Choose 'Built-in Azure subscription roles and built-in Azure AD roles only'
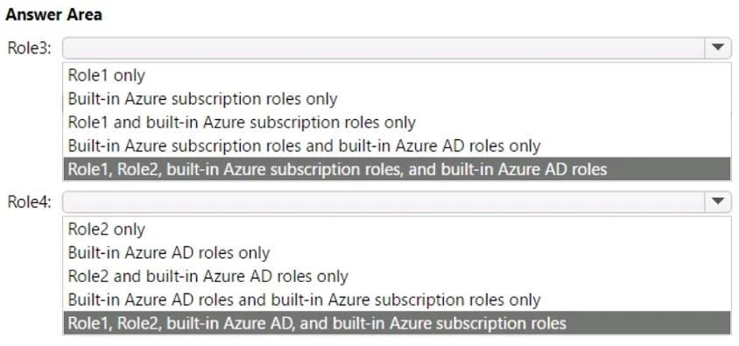This screenshot has height=346, width=739. point(397,146)
